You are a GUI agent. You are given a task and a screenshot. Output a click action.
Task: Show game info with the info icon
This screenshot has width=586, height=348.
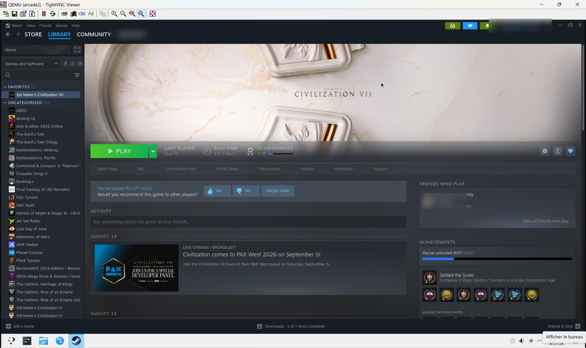tap(558, 151)
